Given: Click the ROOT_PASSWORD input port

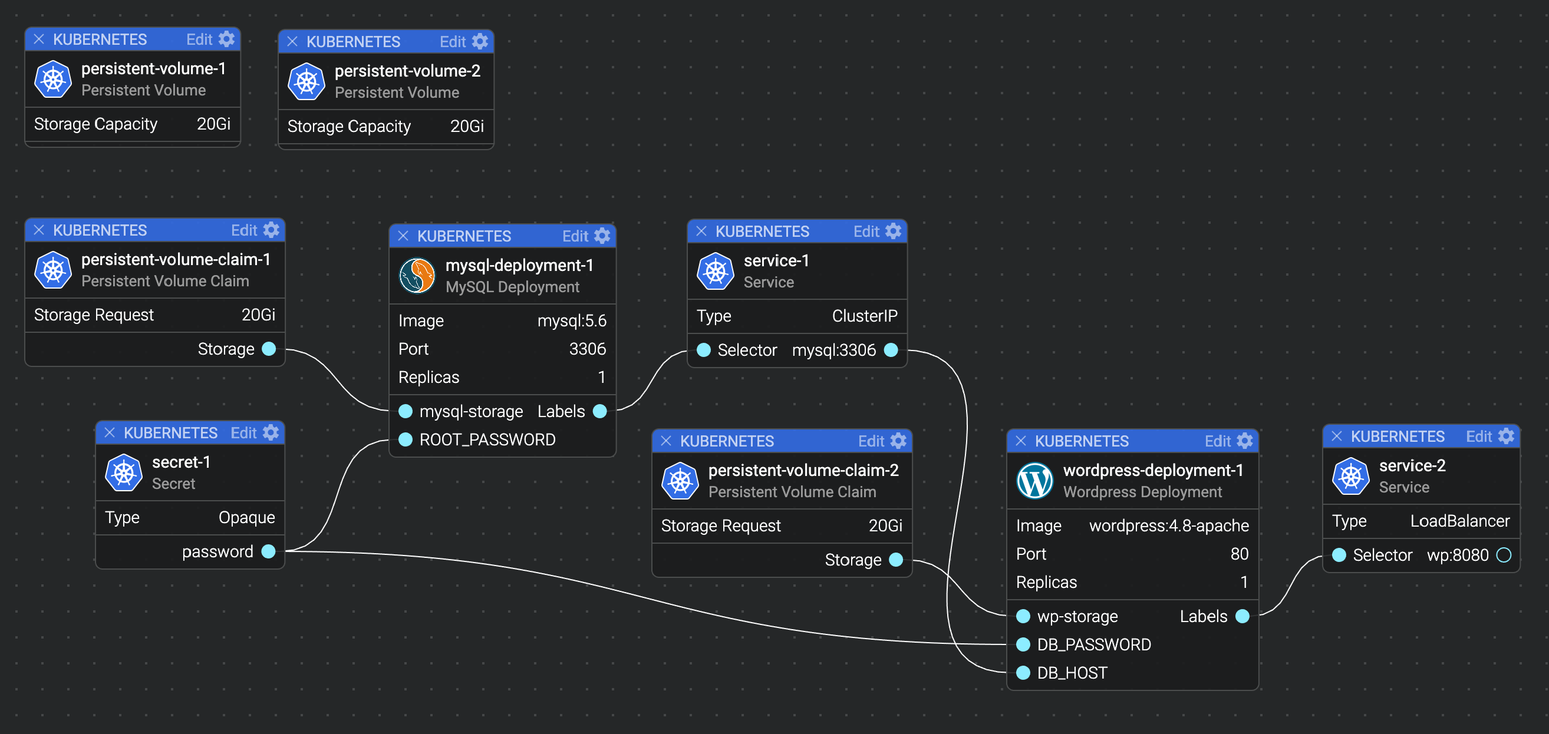Looking at the screenshot, I should [406, 439].
